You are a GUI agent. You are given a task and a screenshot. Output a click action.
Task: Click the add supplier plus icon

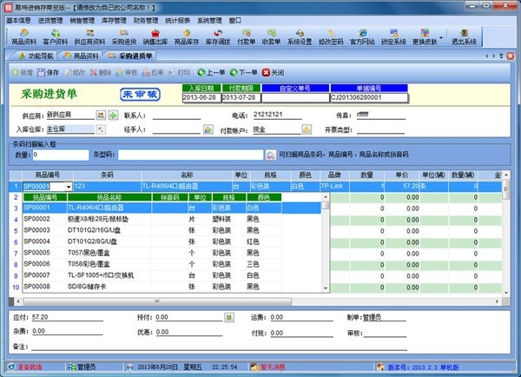[113, 115]
